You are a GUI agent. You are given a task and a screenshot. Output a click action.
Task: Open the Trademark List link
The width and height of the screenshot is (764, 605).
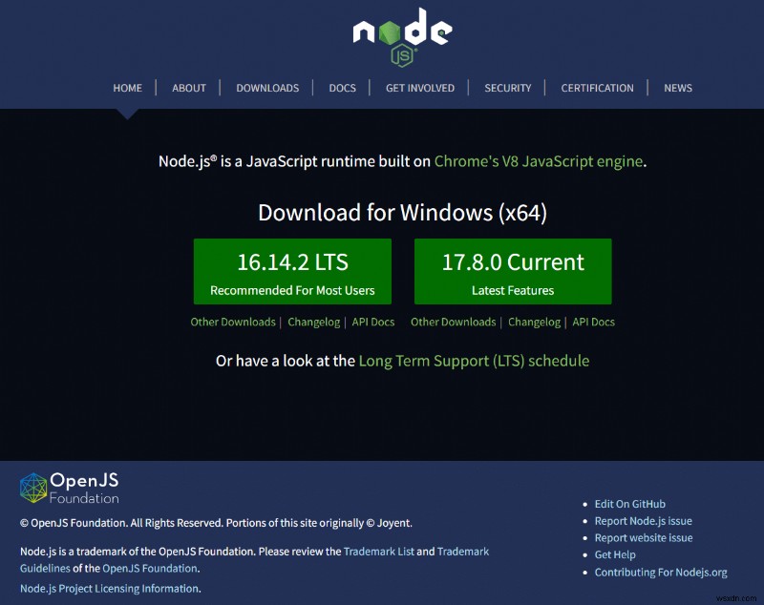pyautogui.click(x=378, y=552)
